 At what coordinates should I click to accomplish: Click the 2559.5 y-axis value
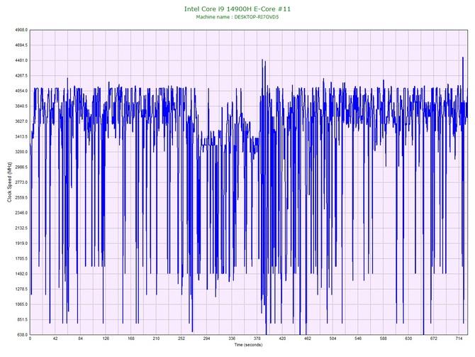point(21,197)
